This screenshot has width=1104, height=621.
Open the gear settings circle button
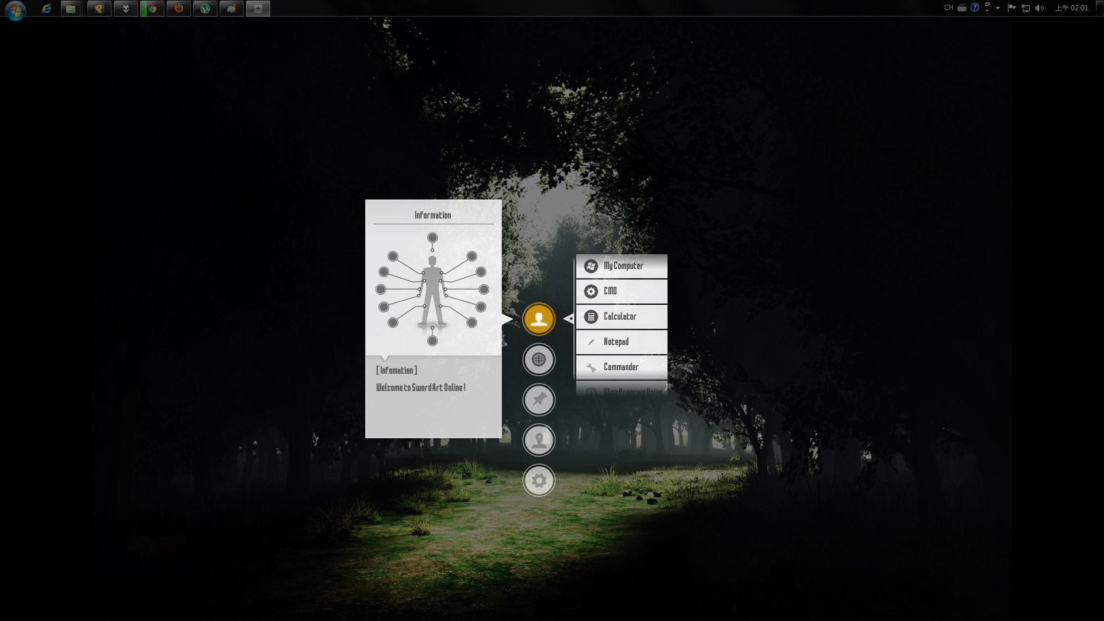point(539,480)
